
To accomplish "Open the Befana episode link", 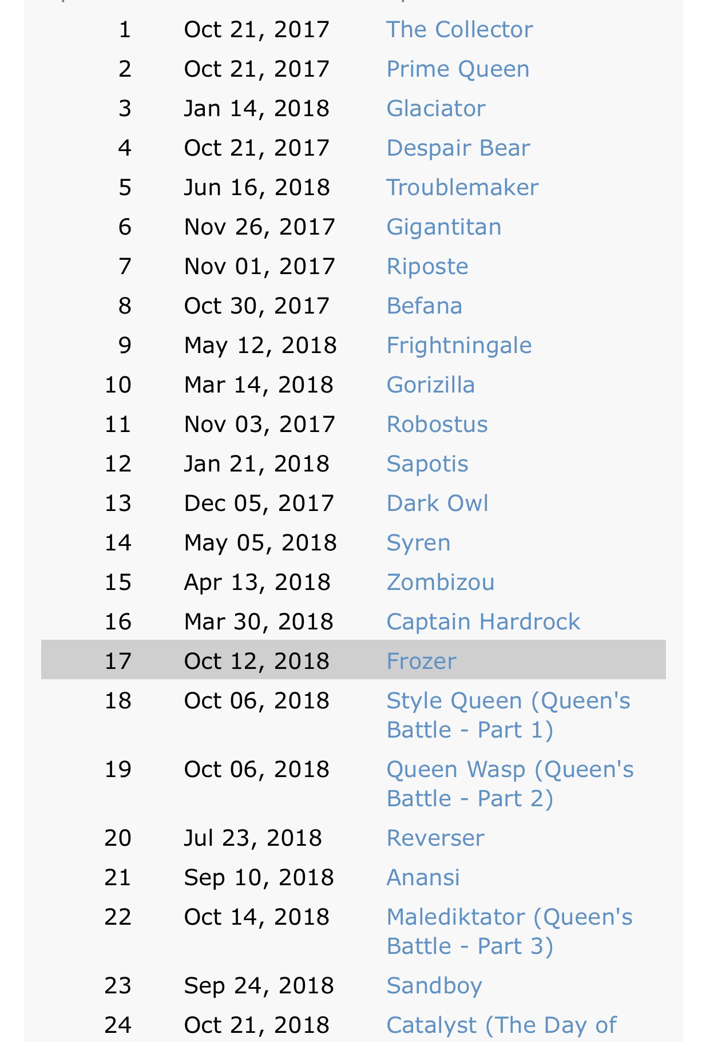I will [424, 306].
